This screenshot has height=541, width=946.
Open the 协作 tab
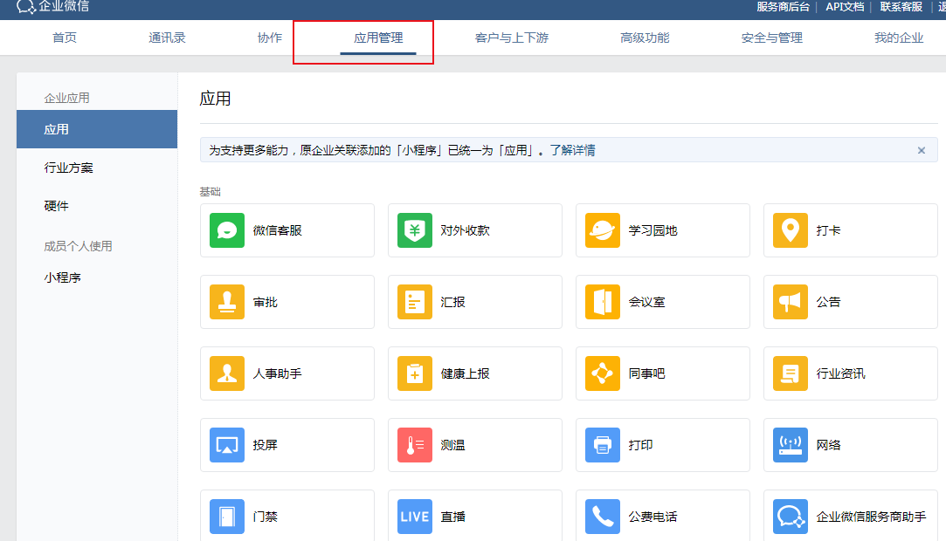[x=270, y=38]
